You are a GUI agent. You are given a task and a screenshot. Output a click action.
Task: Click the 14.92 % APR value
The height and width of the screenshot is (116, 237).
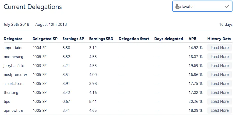coord(195,48)
